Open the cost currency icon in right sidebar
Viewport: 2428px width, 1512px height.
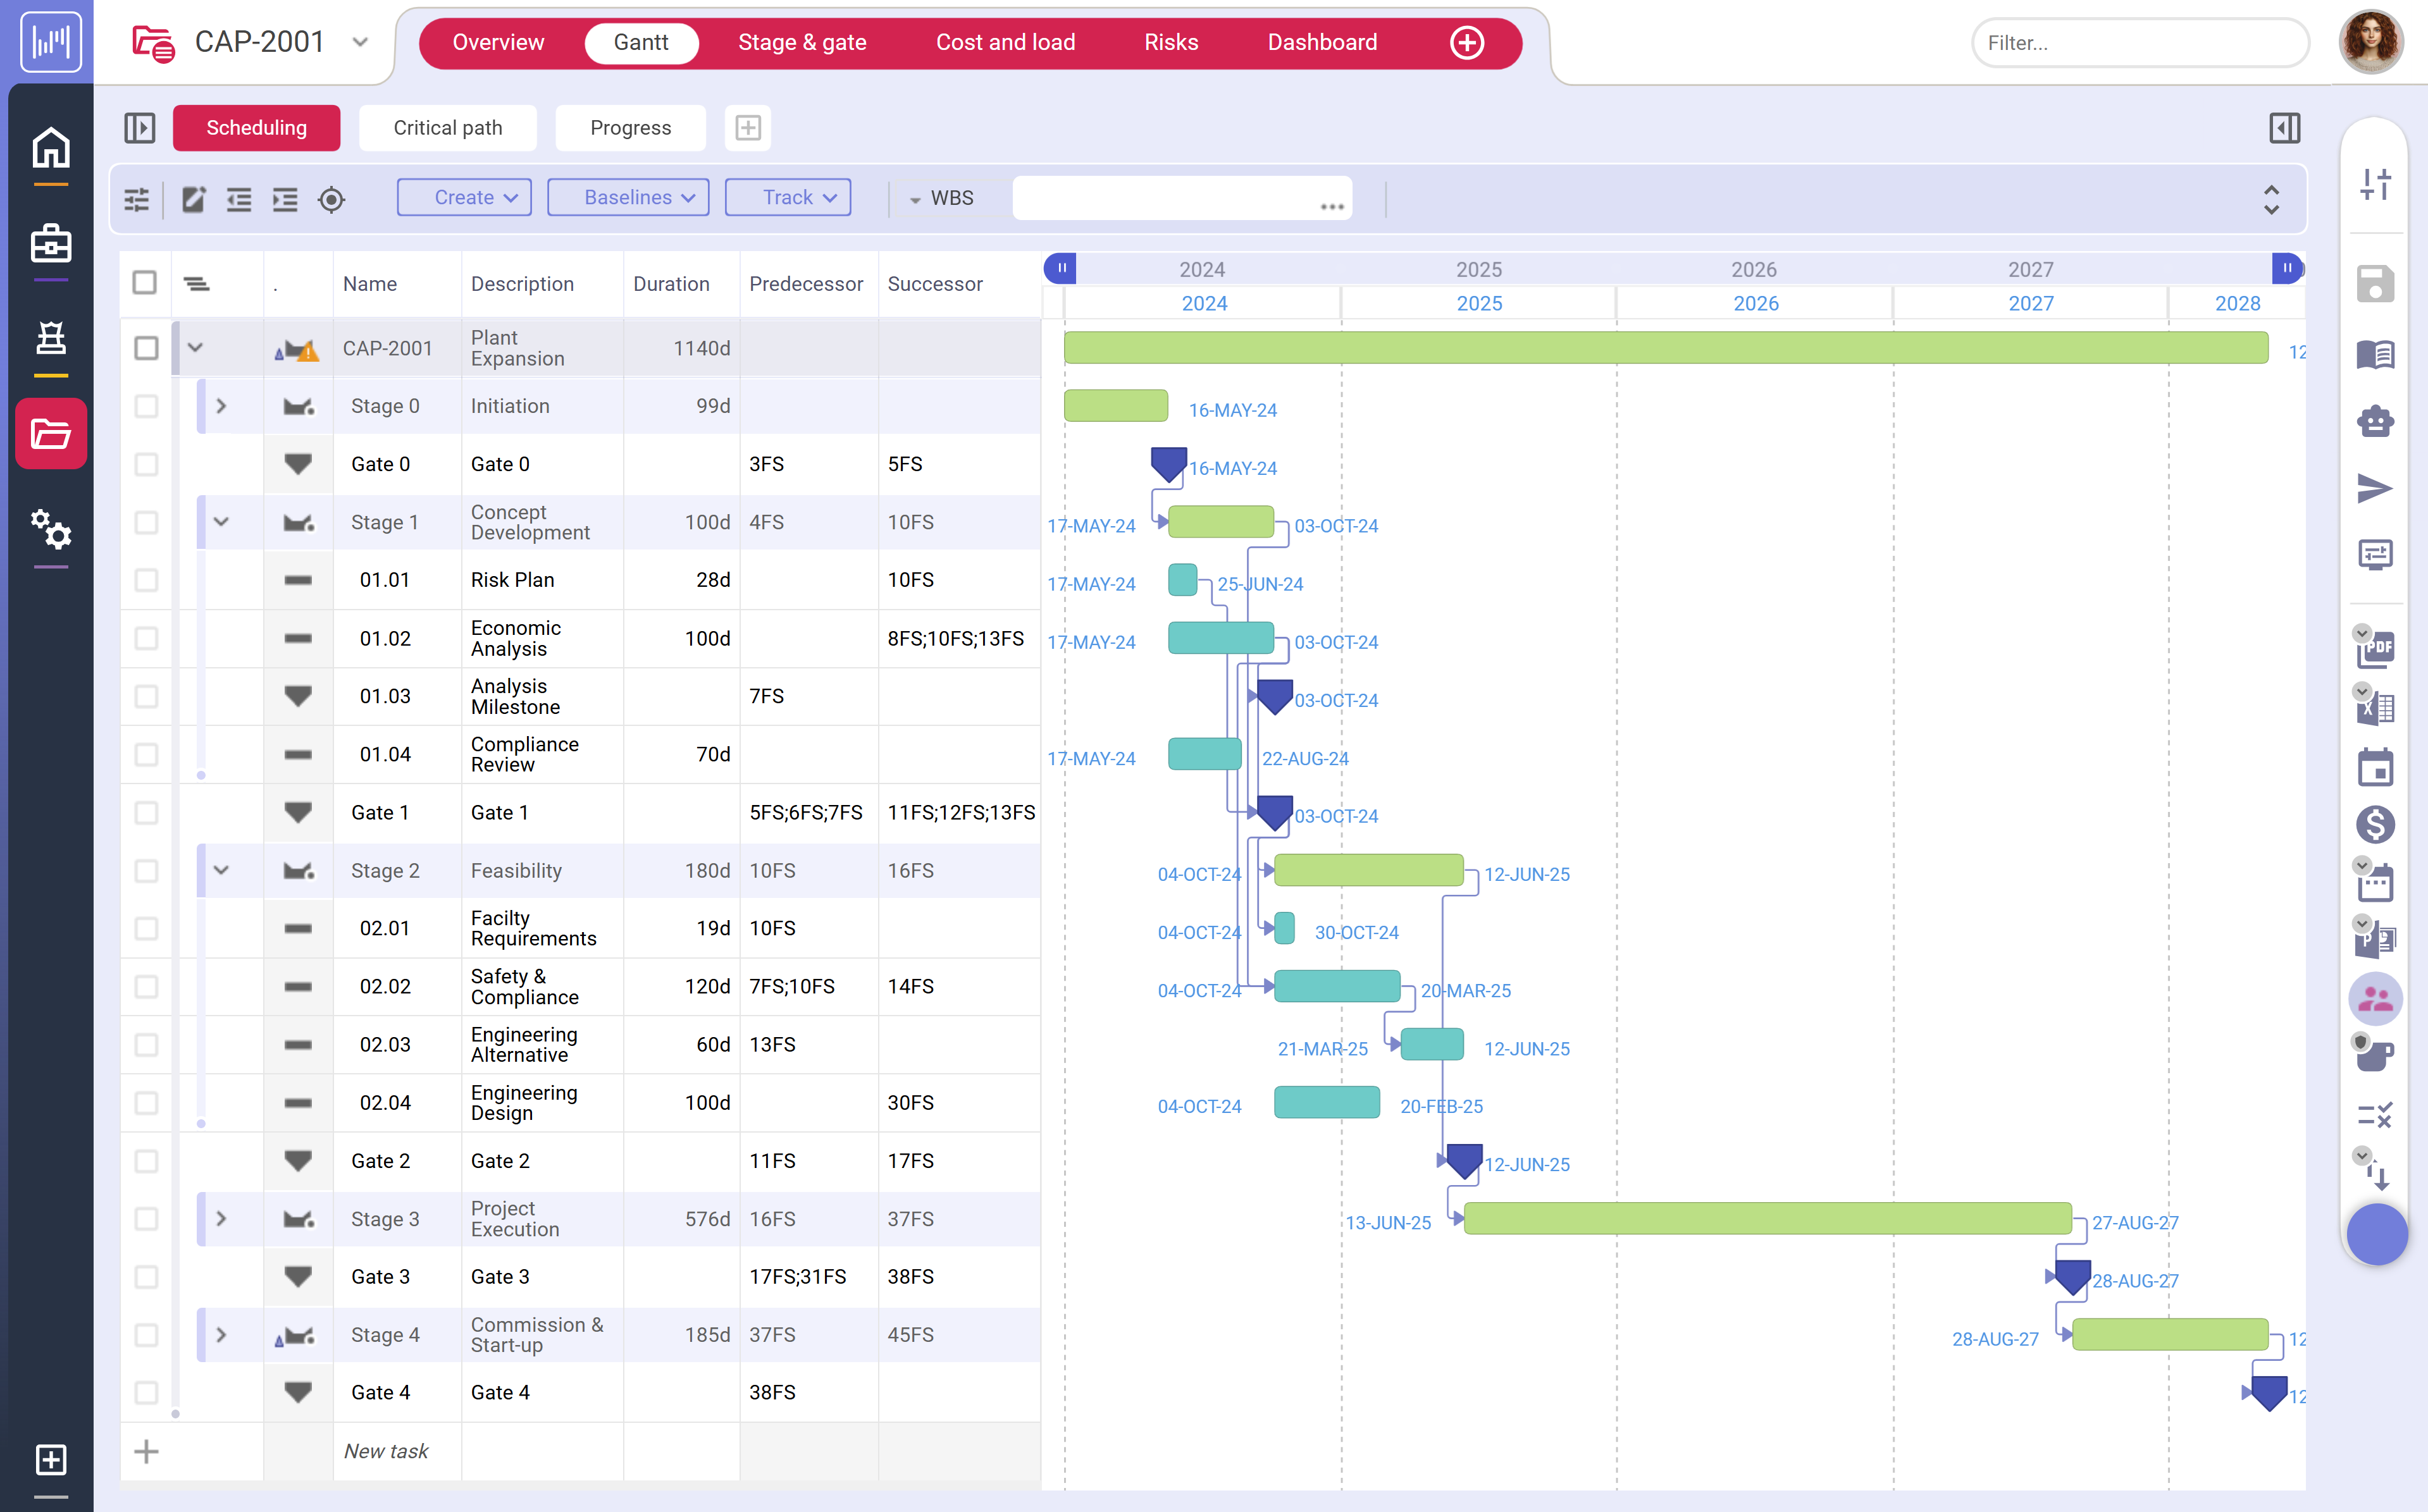point(2377,824)
